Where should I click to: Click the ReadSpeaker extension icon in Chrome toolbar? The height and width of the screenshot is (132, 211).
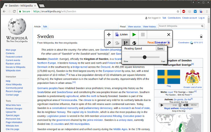click(x=201, y=12)
